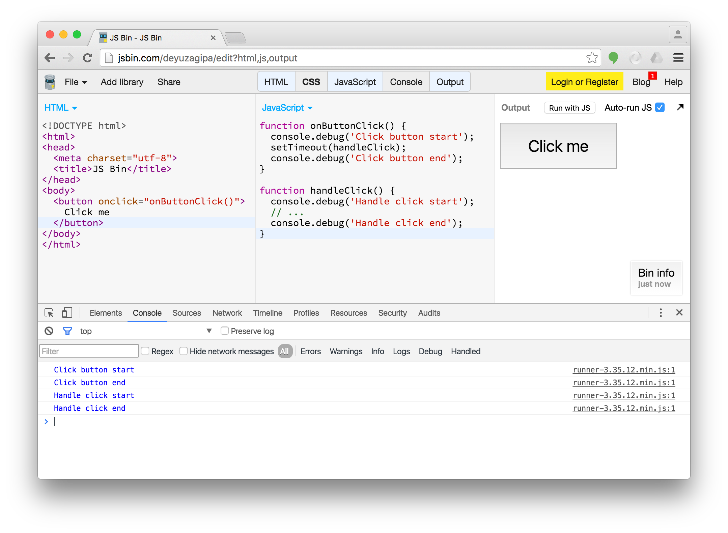Open the CSS panel tab in JS Bin
The width and height of the screenshot is (728, 533).
(x=310, y=81)
